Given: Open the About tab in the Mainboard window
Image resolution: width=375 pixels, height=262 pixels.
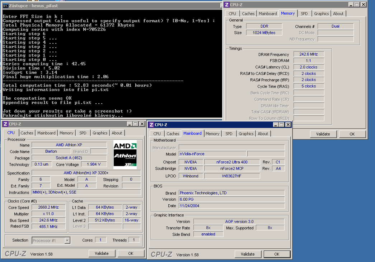Looking at the screenshot, I should point(263,134).
